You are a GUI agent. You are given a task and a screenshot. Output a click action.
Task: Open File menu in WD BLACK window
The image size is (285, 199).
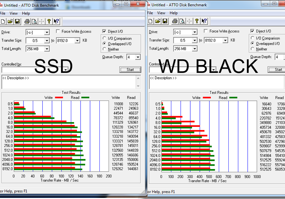pyautogui.click(x=150, y=13)
